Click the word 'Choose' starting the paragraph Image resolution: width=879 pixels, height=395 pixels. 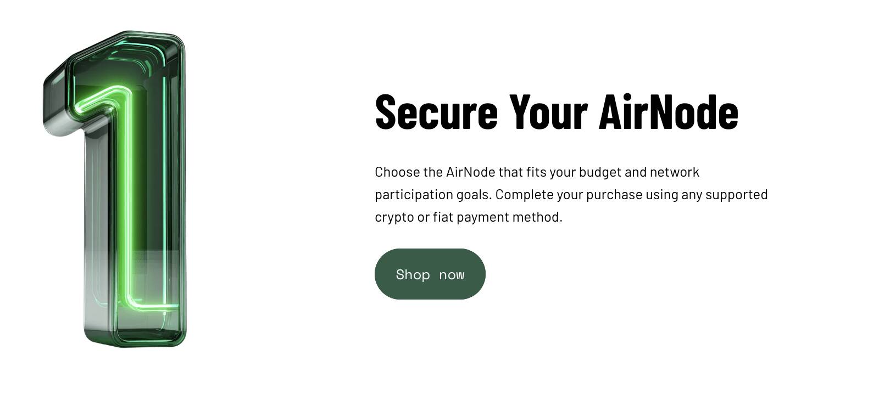(x=397, y=172)
